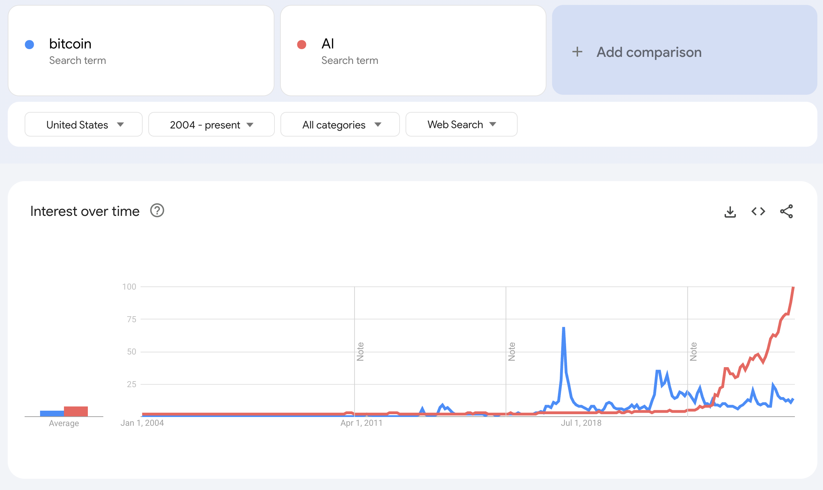Click the rightmost Note marker on chart
The image size is (823, 490).
coord(693,351)
